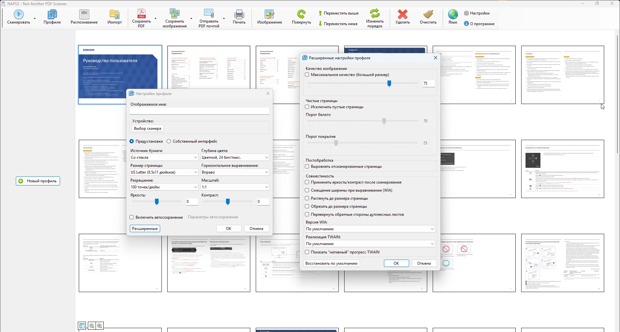
Task: Click the Повернуть rotate icon
Action: [301, 14]
